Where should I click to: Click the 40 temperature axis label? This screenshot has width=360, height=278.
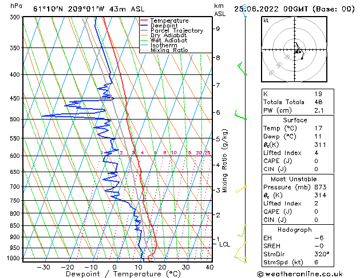click(x=209, y=267)
